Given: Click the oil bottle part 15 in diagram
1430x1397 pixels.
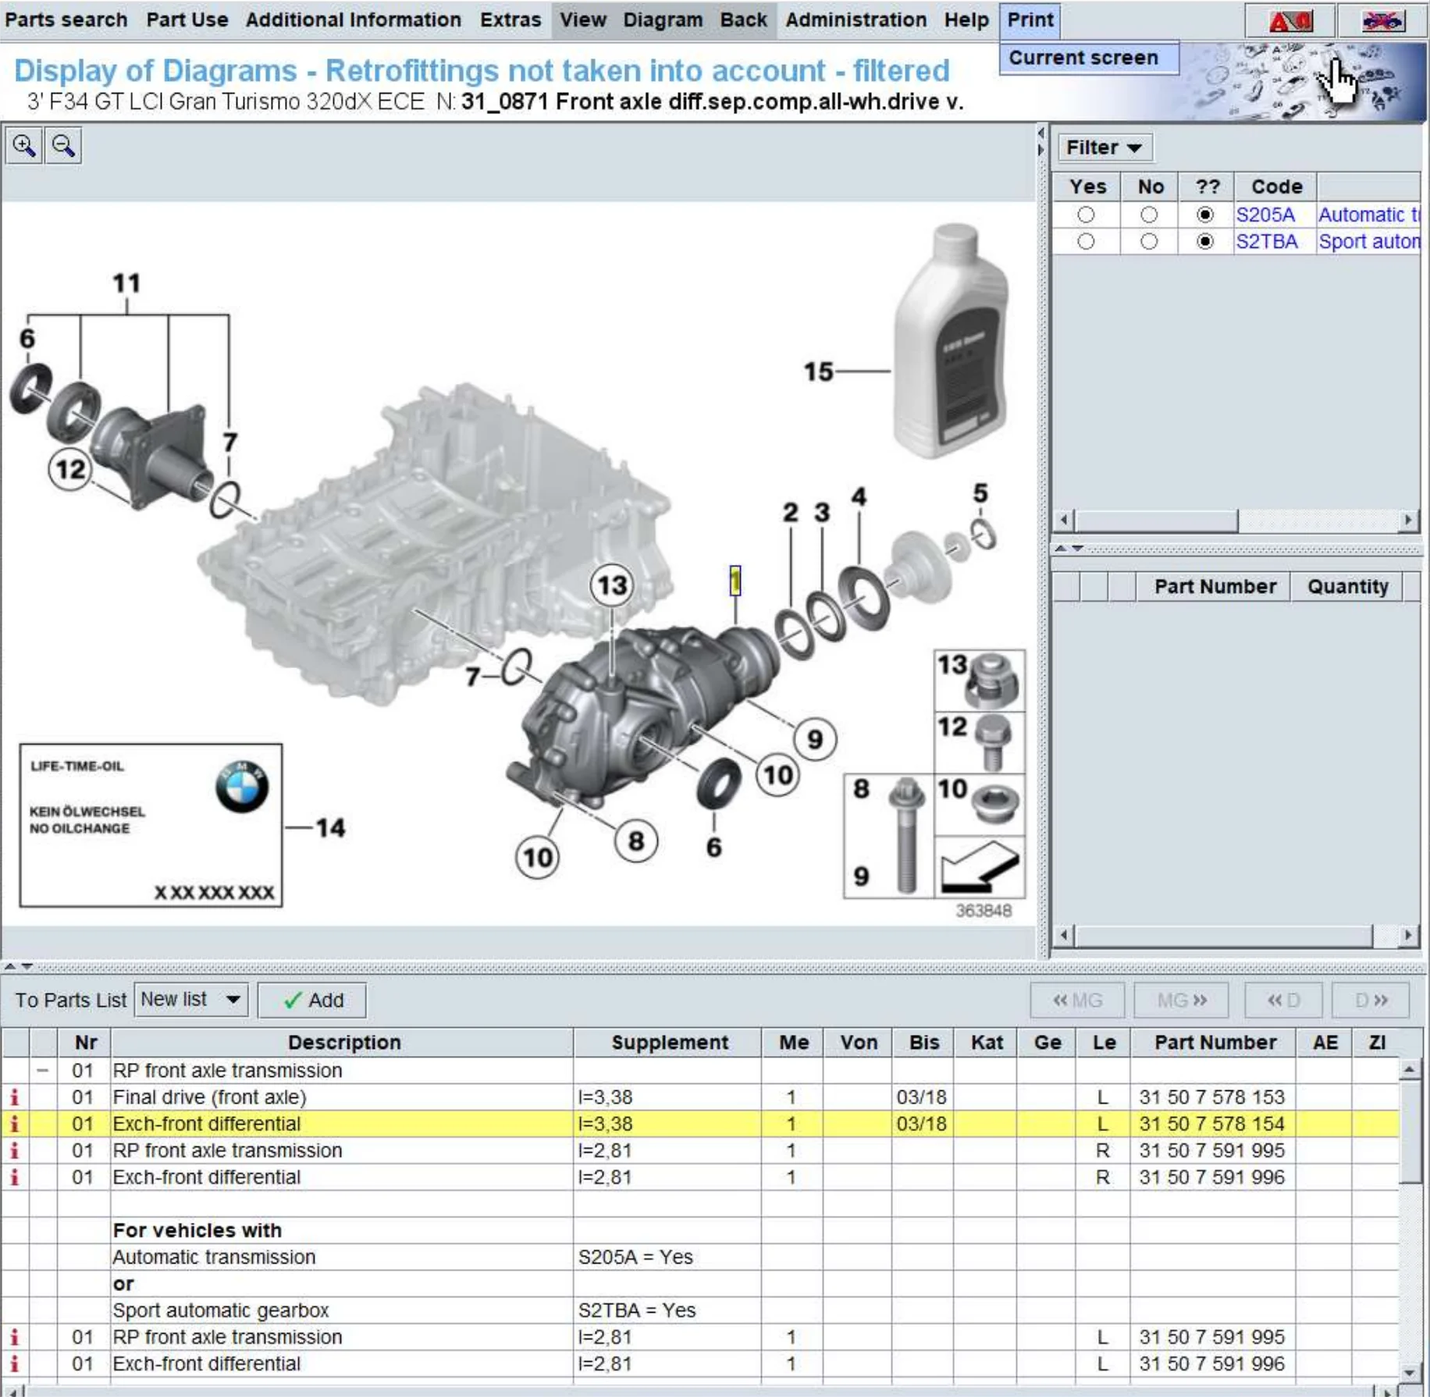Looking at the screenshot, I should [951, 343].
